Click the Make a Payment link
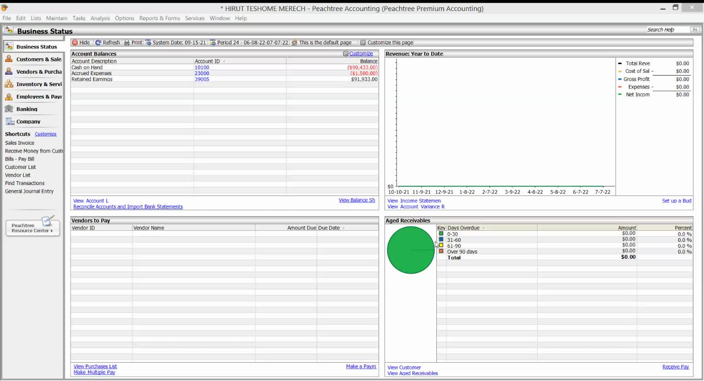This screenshot has width=704, height=381. point(361,366)
